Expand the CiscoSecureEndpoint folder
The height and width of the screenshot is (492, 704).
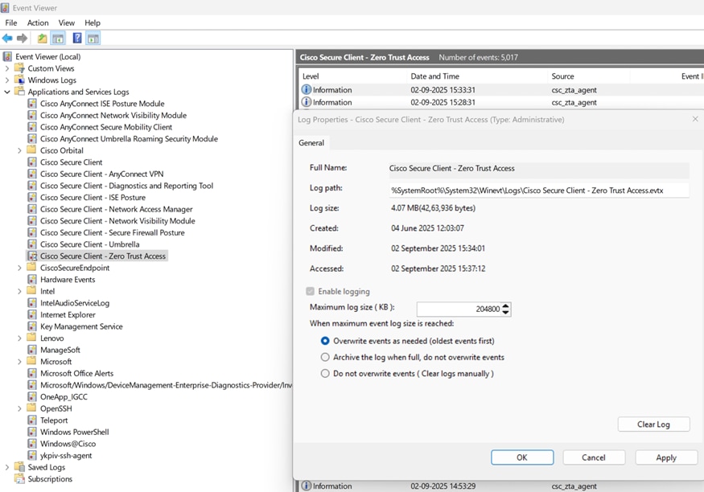[x=19, y=268]
